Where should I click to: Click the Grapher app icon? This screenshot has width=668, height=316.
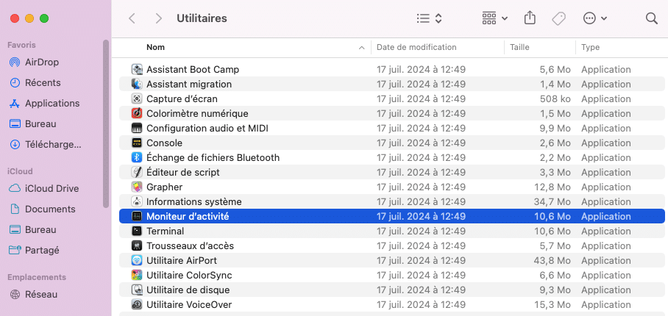(x=137, y=187)
